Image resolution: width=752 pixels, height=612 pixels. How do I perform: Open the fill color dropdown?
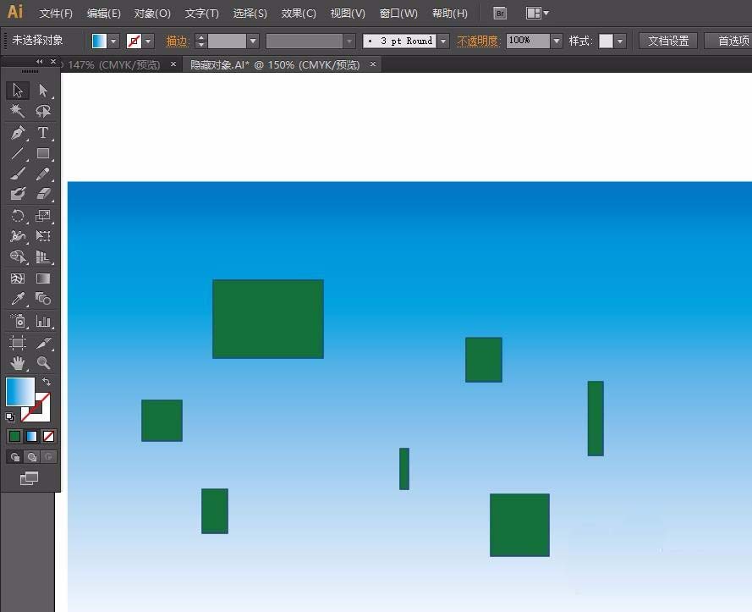tap(113, 41)
